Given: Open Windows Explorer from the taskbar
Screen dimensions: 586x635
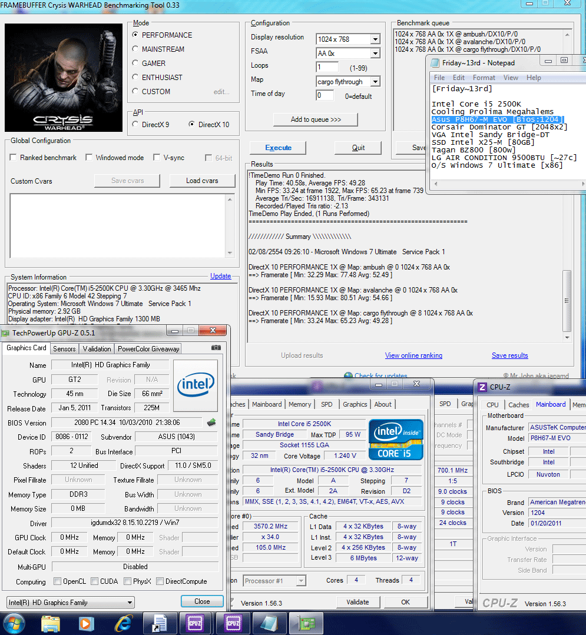Looking at the screenshot, I should coord(51,624).
